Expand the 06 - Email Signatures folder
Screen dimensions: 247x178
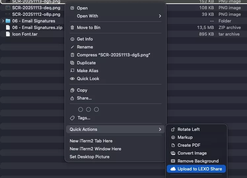tap(3, 21)
